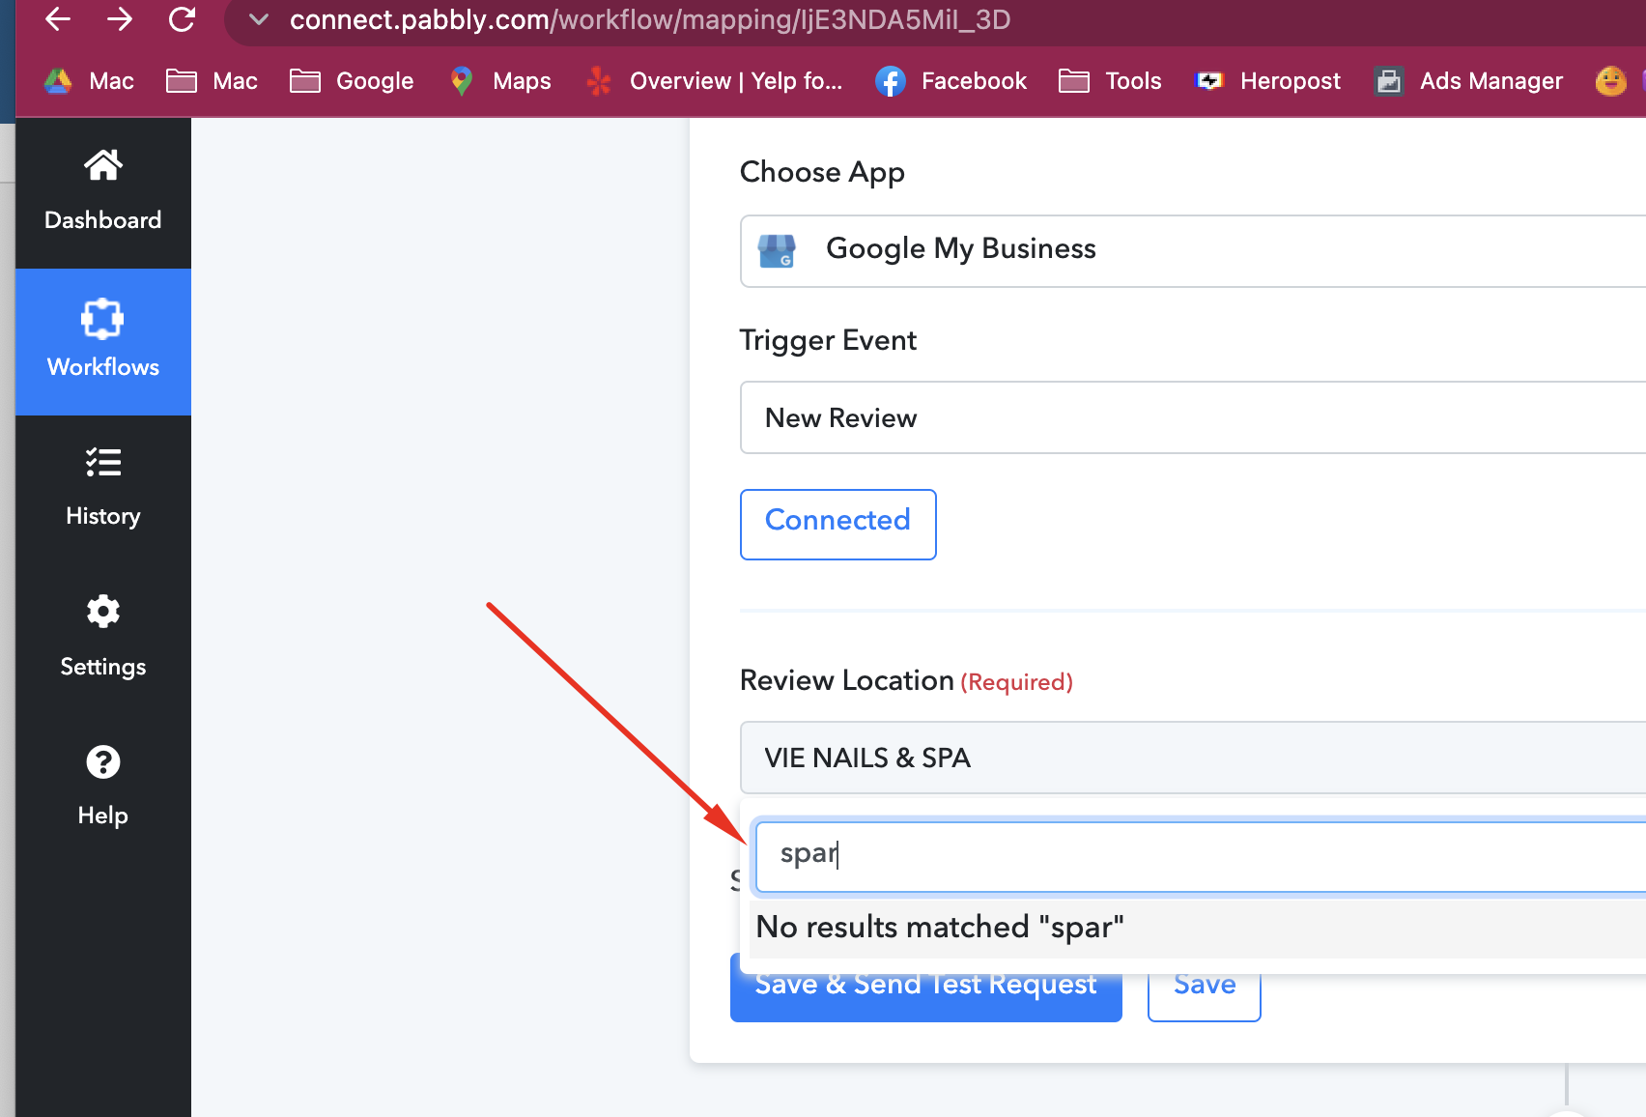Click the smiley face bookmark icon

pyautogui.click(x=1610, y=81)
